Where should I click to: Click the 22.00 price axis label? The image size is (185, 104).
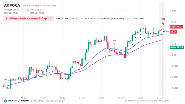(173, 11)
